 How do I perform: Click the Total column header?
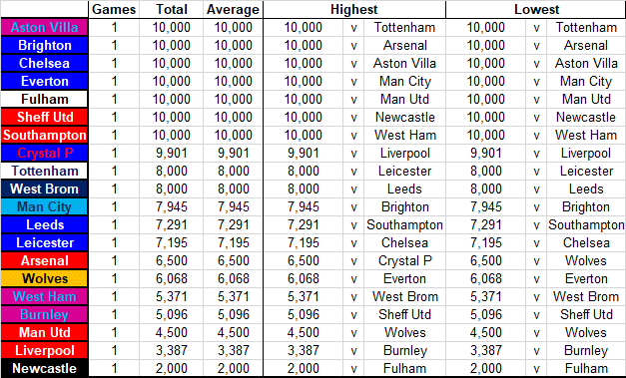pyautogui.click(x=172, y=10)
